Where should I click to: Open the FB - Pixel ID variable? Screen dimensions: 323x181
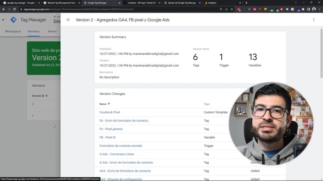click(x=107, y=138)
